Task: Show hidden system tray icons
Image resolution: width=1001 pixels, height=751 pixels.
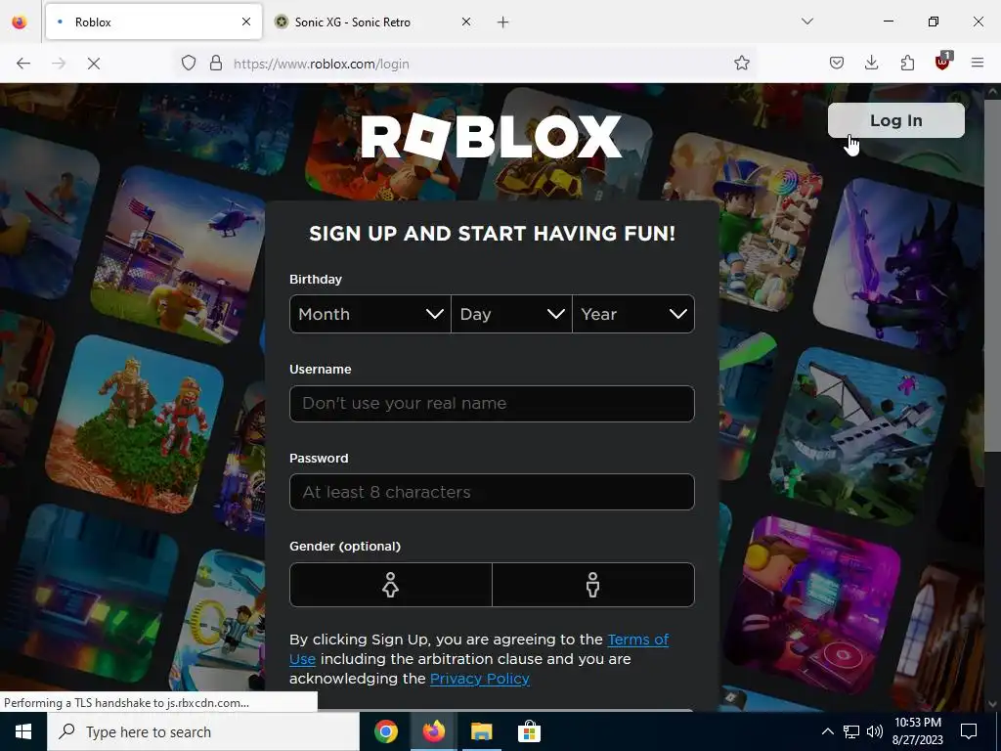Action: click(x=827, y=731)
